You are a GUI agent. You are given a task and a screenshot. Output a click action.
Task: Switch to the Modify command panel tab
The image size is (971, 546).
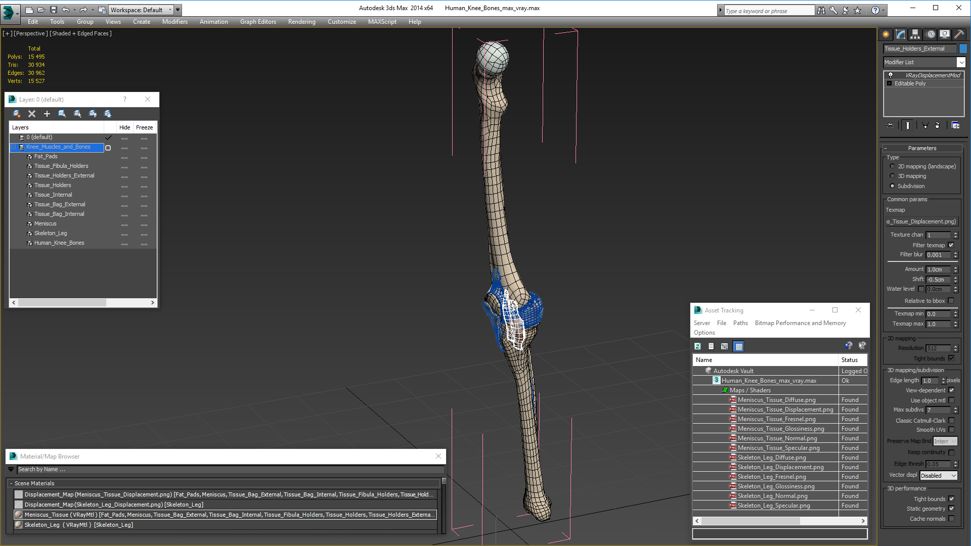click(x=901, y=34)
